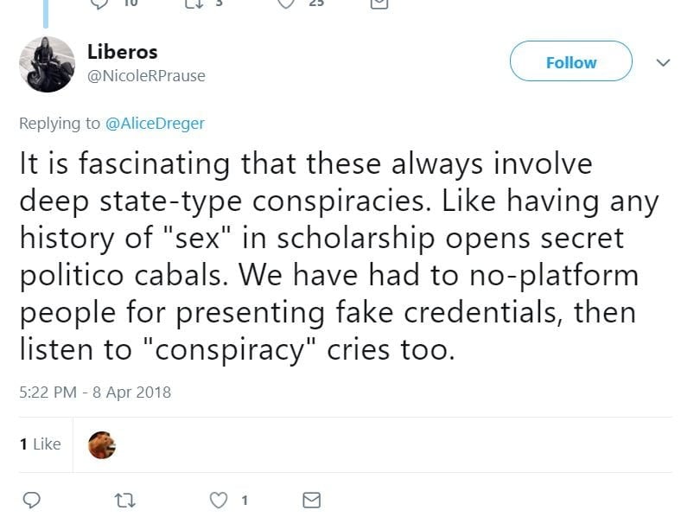
Task: Click the like count beside the heart
Action: (245, 500)
